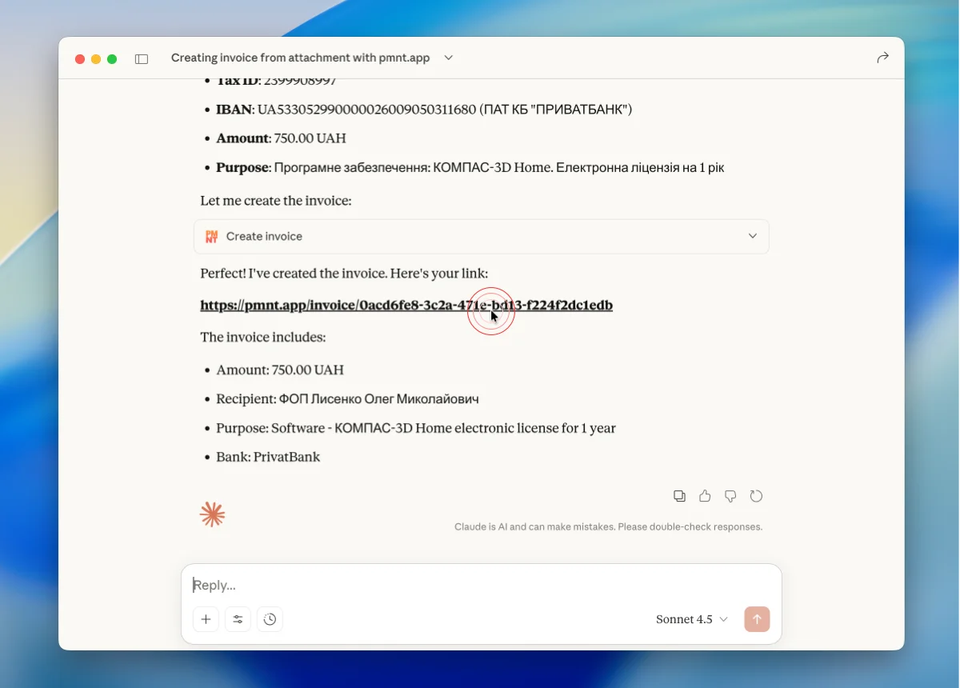Expand the Create invoice tool block chevron
The height and width of the screenshot is (688, 960).
(x=752, y=237)
